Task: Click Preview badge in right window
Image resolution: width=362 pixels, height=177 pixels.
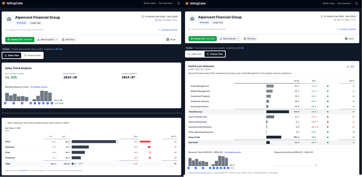Action: coord(189,48)
